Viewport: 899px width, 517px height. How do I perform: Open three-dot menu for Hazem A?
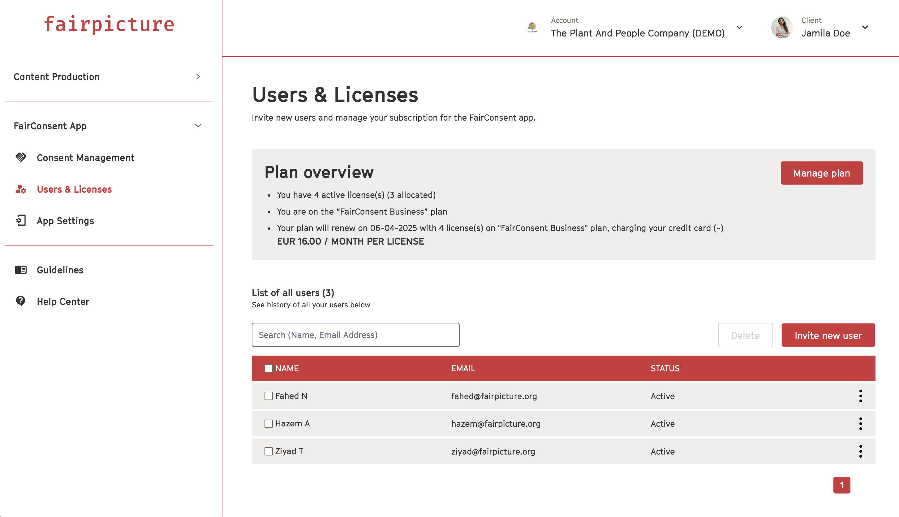pyautogui.click(x=860, y=424)
